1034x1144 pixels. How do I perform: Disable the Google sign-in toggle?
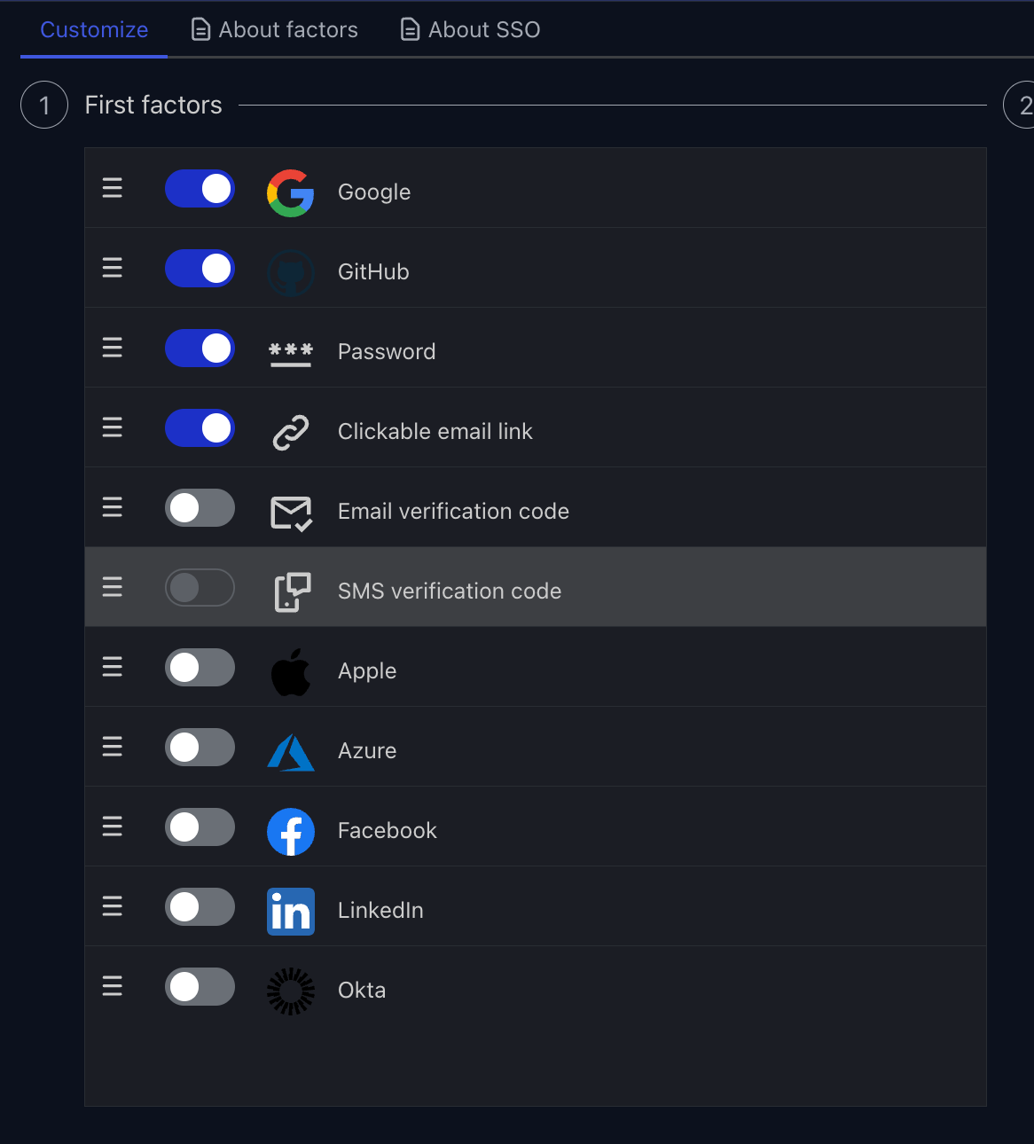click(x=200, y=189)
